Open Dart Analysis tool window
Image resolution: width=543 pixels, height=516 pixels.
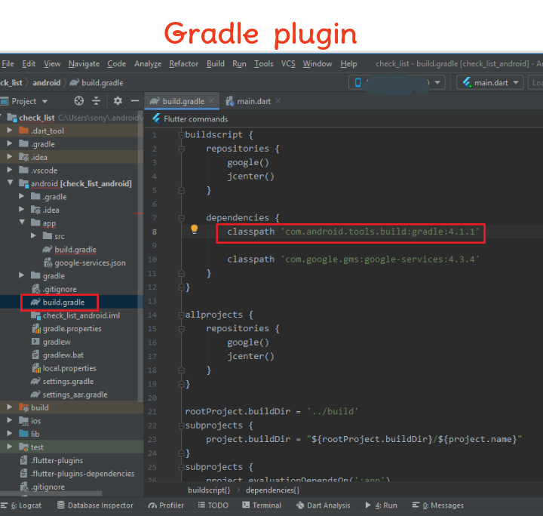[324, 505]
